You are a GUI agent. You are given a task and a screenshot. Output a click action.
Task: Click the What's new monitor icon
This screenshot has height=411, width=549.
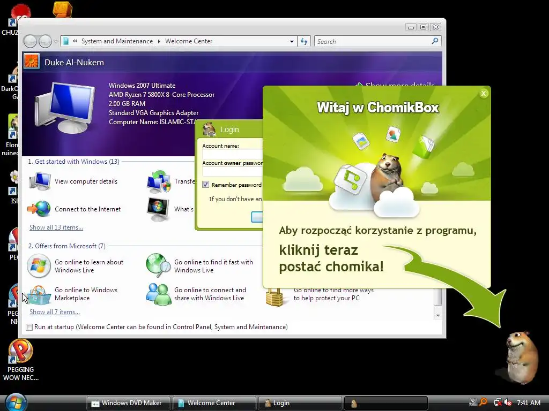(x=158, y=209)
